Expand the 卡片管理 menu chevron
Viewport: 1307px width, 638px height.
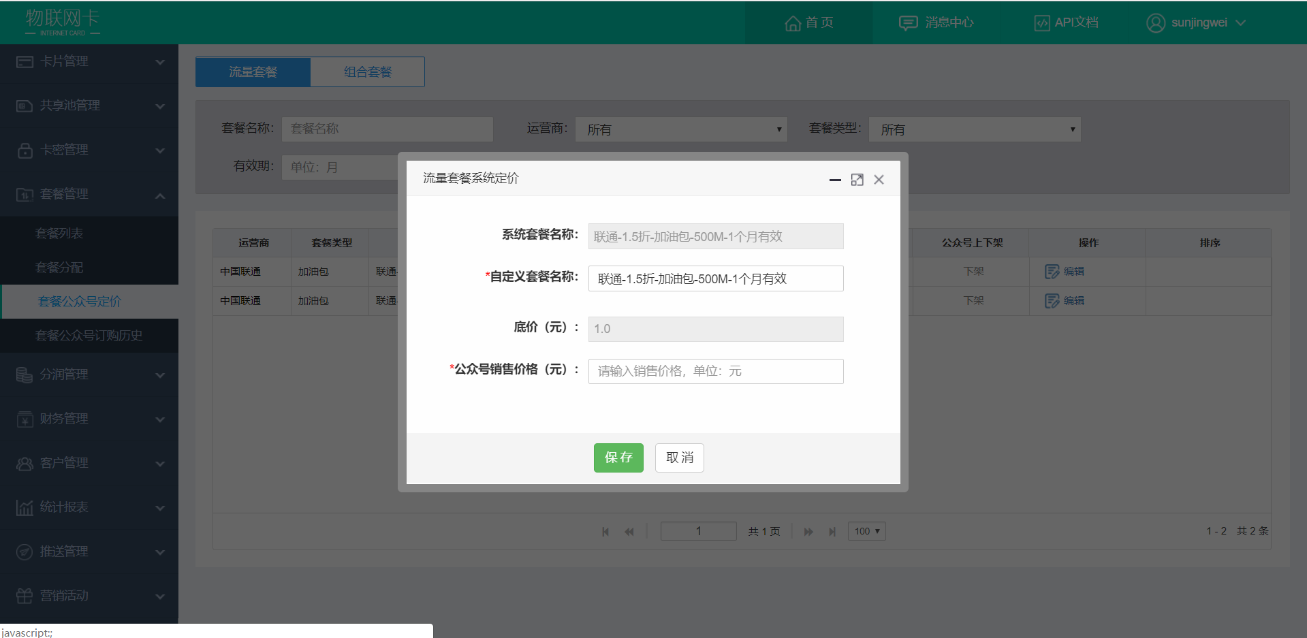tap(160, 63)
